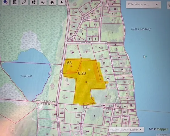Image resolution: width=170 pixels, height=136 pixels.
Task: Click parcel 29 east of highlighted area
Action: point(105,96)
